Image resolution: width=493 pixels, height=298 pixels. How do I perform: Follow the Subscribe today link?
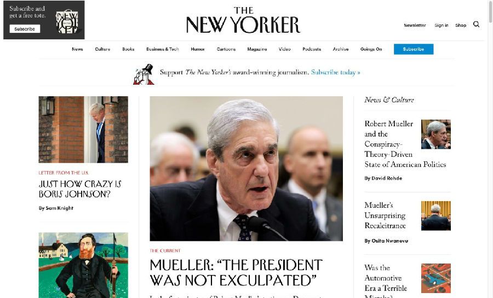point(335,73)
